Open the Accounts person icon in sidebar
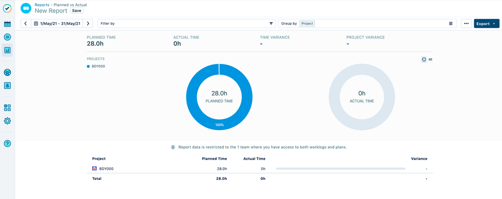The width and height of the screenshot is (502, 199). (x=7, y=85)
